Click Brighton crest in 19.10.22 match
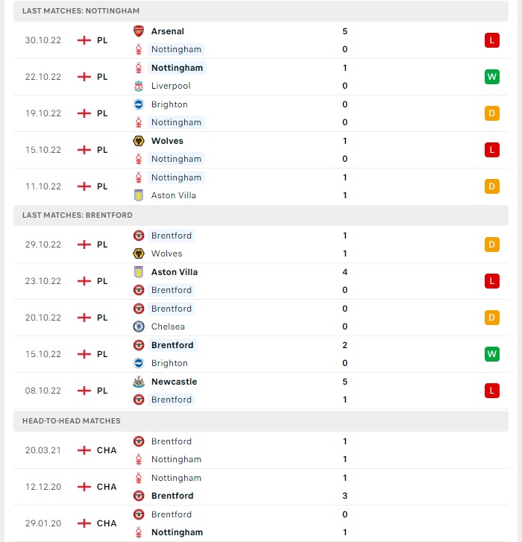Image resolution: width=522 pixels, height=542 pixels. (139, 104)
